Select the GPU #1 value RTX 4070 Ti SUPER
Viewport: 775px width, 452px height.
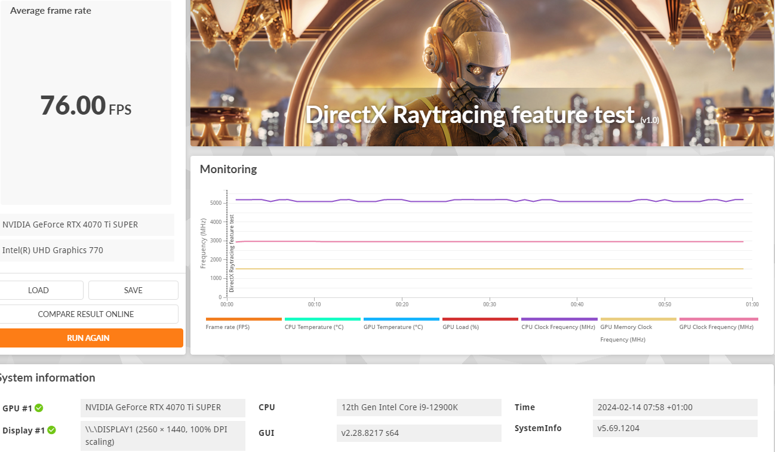pos(163,408)
